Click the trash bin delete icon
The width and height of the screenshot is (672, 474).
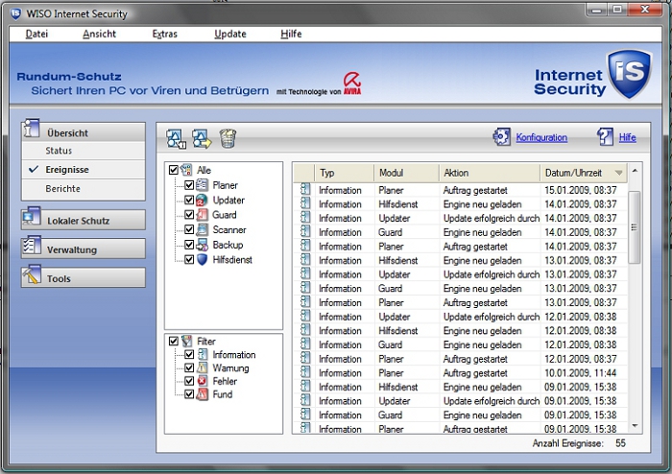[x=228, y=138]
